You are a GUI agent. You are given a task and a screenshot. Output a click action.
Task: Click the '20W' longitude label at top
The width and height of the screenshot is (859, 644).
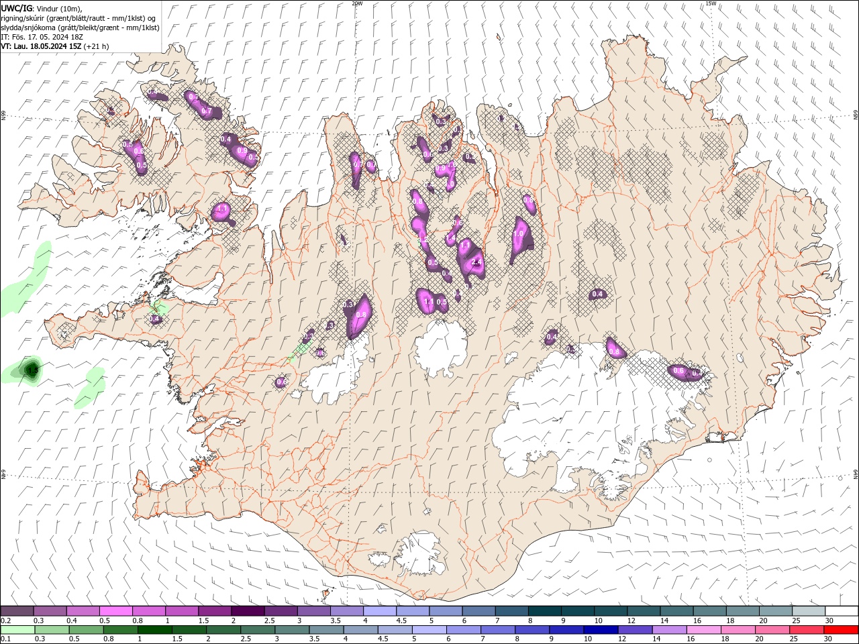pyautogui.click(x=357, y=3)
